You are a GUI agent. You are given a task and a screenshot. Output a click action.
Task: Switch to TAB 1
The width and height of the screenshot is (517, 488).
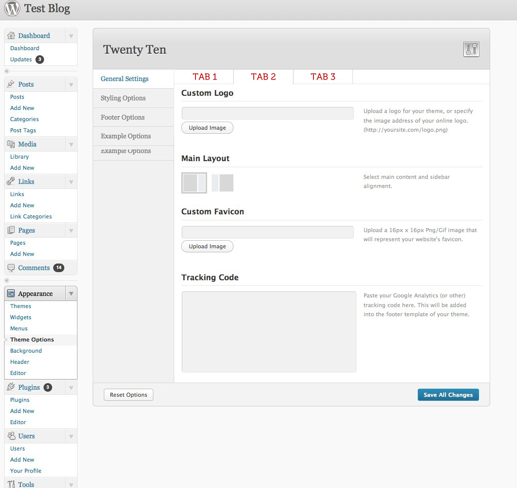(x=205, y=77)
